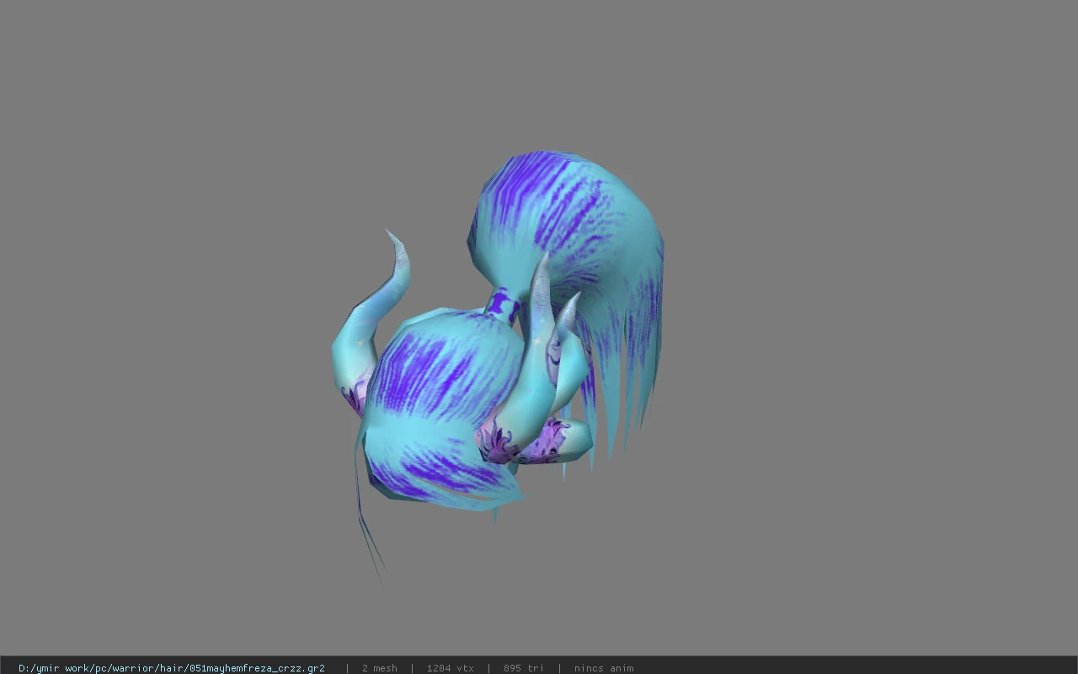Click the 'nincs anim' status entry
Viewport: 1078px width, 674px height.
[x=604, y=668]
